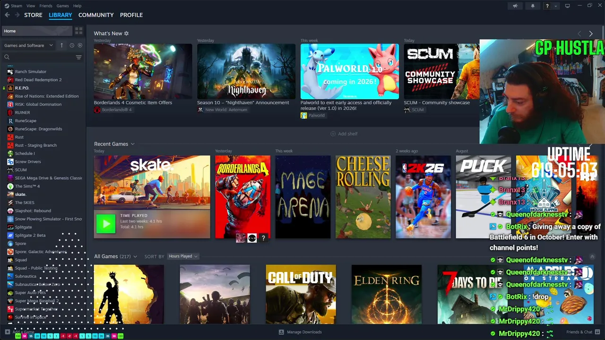Show next What's New items arrow
Viewport: 605px width, 340px height.
(x=591, y=34)
